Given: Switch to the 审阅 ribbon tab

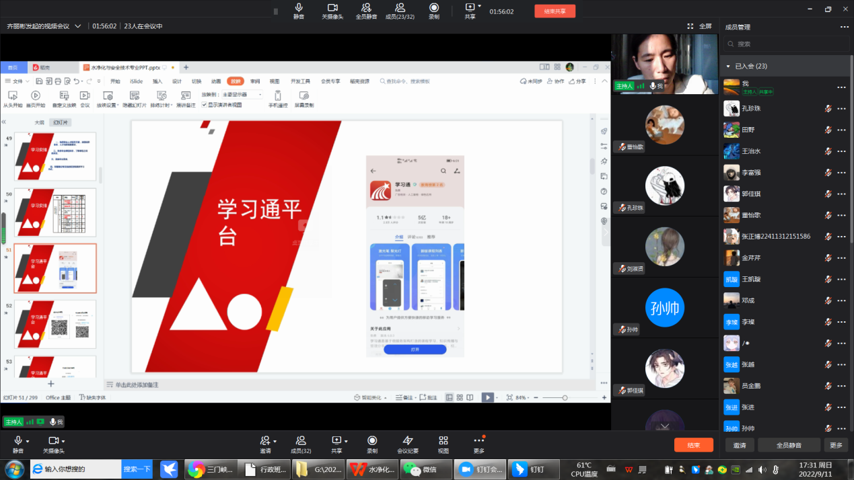Looking at the screenshot, I should tap(255, 81).
